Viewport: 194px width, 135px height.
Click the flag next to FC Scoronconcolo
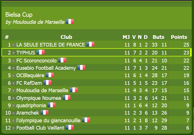coord(62,60)
